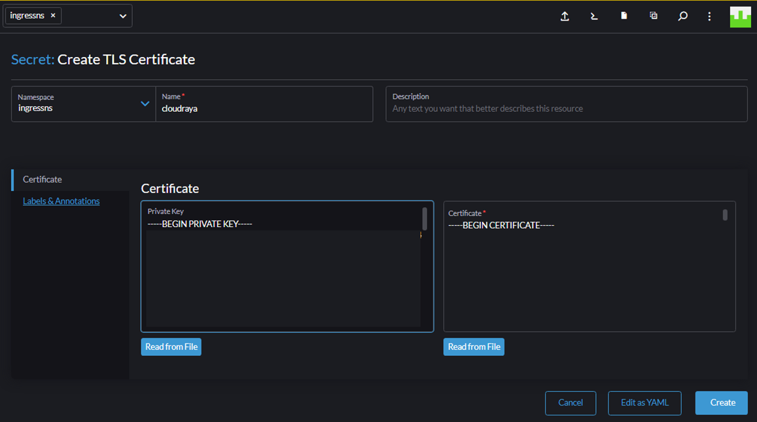Click the Edit as YAML button

pos(644,402)
